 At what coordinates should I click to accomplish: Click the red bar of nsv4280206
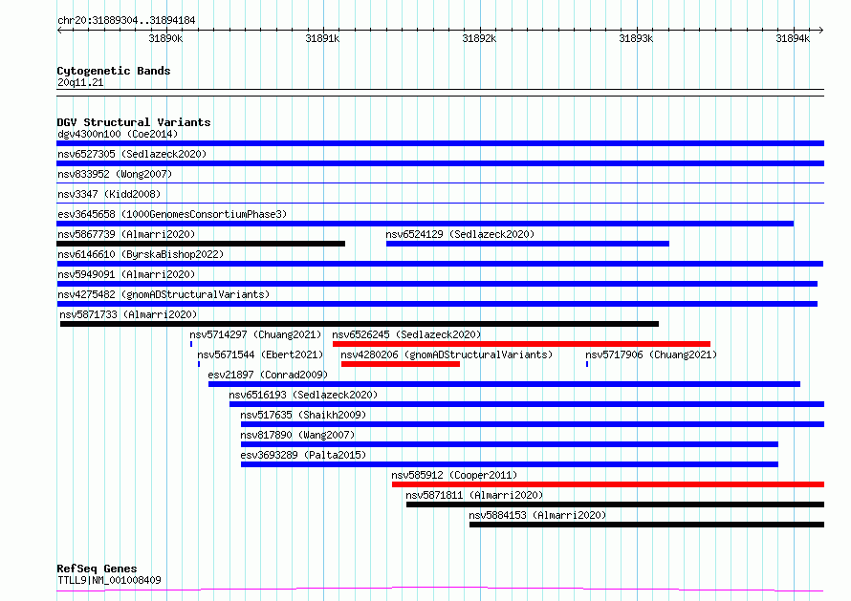[401, 364]
